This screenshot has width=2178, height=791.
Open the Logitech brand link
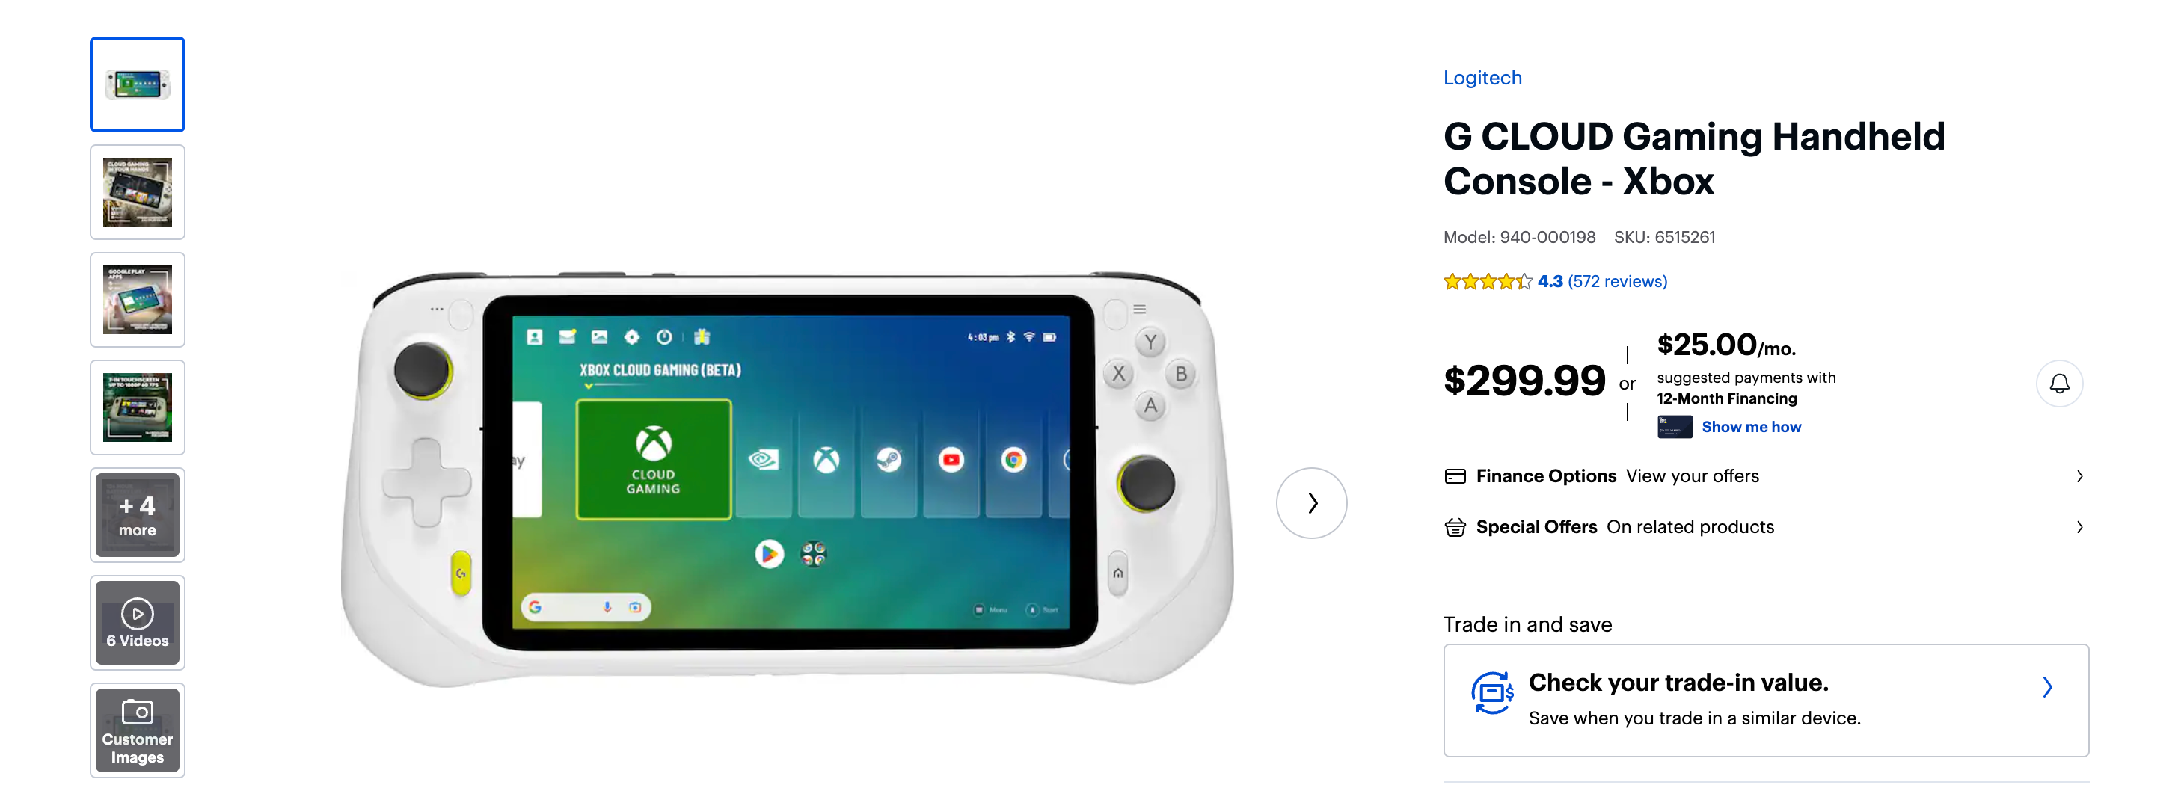(x=1482, y=78)
